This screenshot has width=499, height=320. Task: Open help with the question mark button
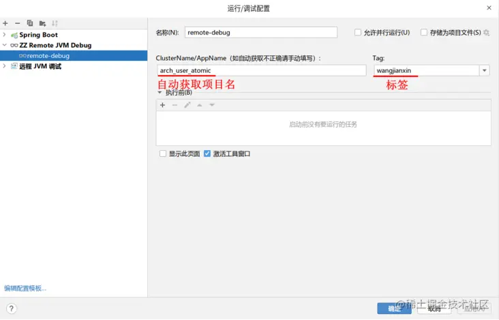(11, 308)
